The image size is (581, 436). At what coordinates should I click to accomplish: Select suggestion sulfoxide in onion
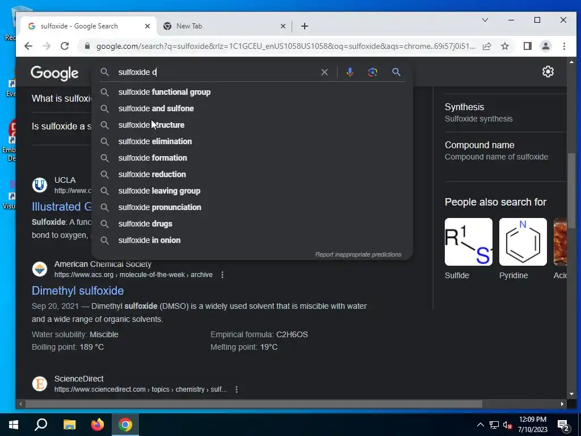252,240
